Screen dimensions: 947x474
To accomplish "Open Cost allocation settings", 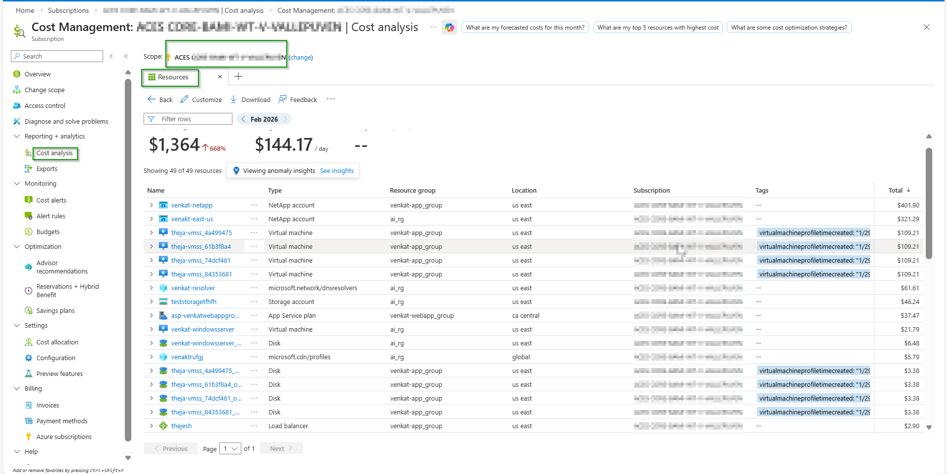I will 57,342.
